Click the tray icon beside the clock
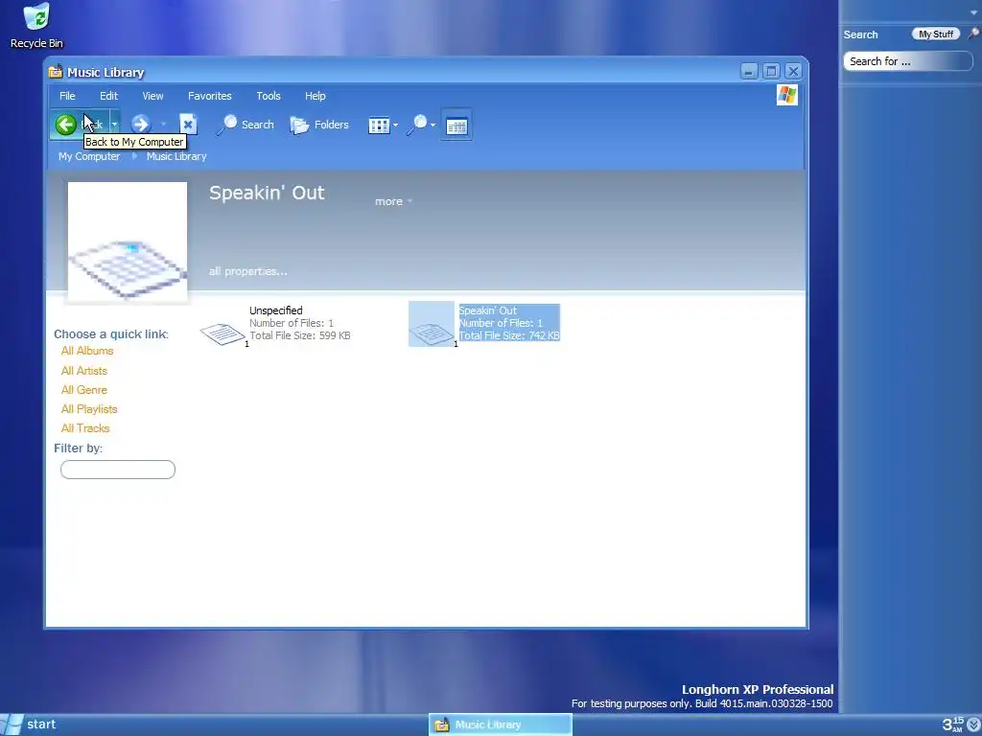 click(x=973, y=724)
